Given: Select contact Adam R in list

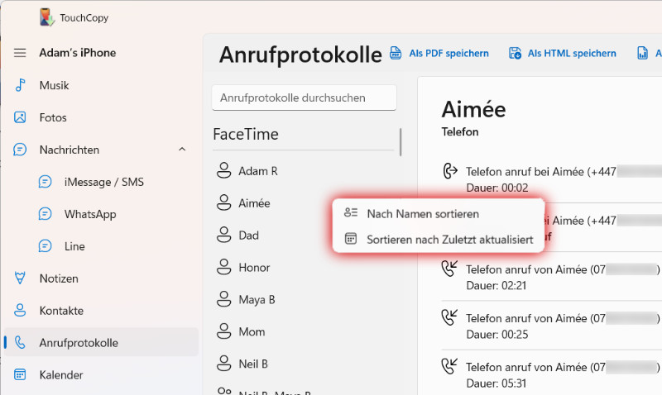Looking at the screenshot, I should coord(257,171).
